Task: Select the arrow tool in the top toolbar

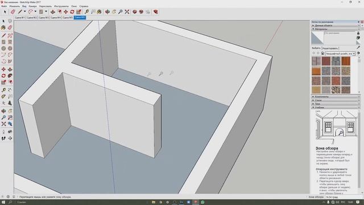Action: click(5, 11)
